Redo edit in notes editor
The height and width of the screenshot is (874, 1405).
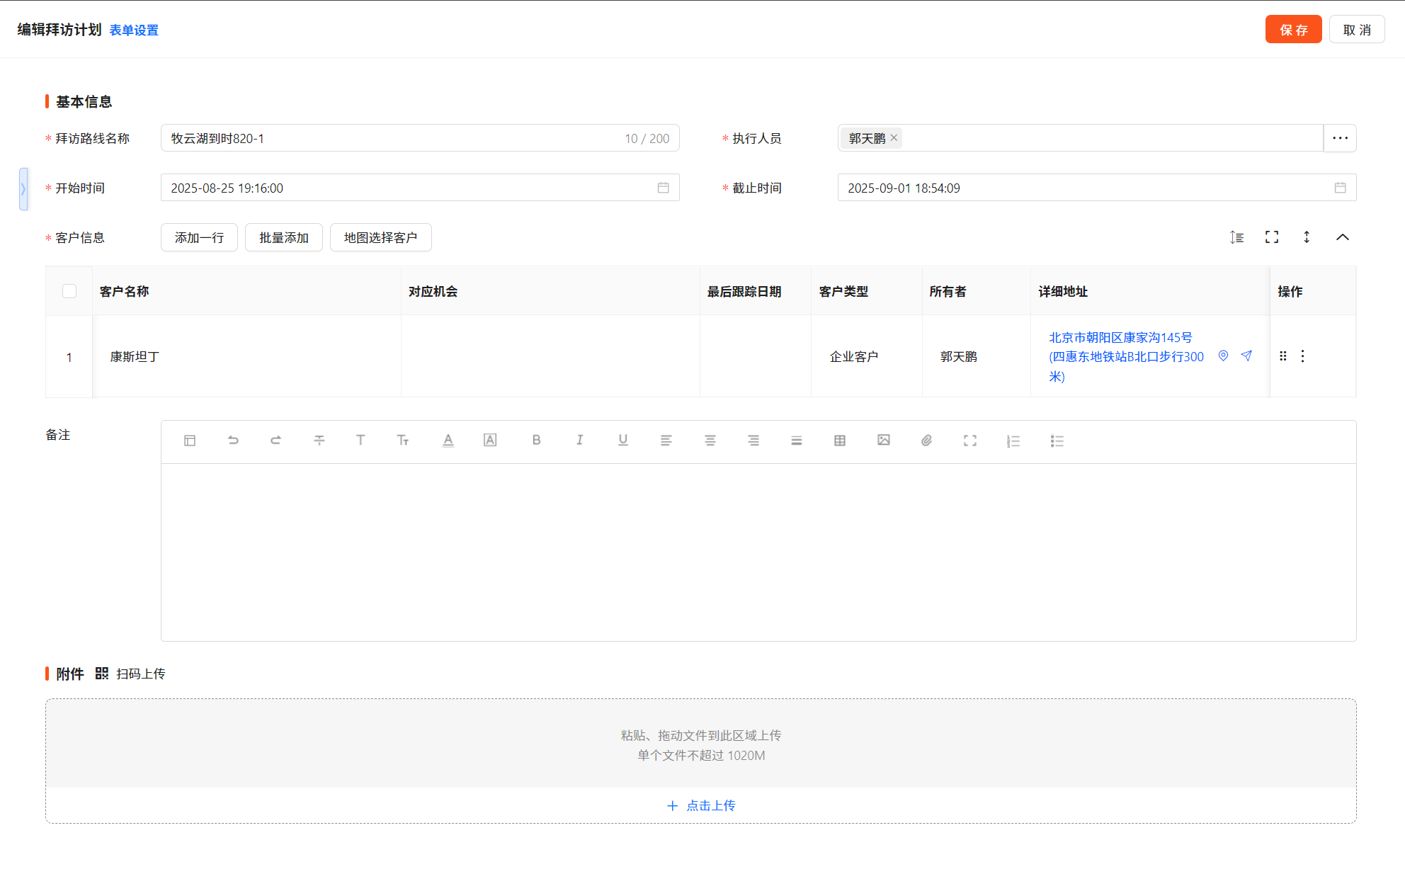(x=276, y=441)
